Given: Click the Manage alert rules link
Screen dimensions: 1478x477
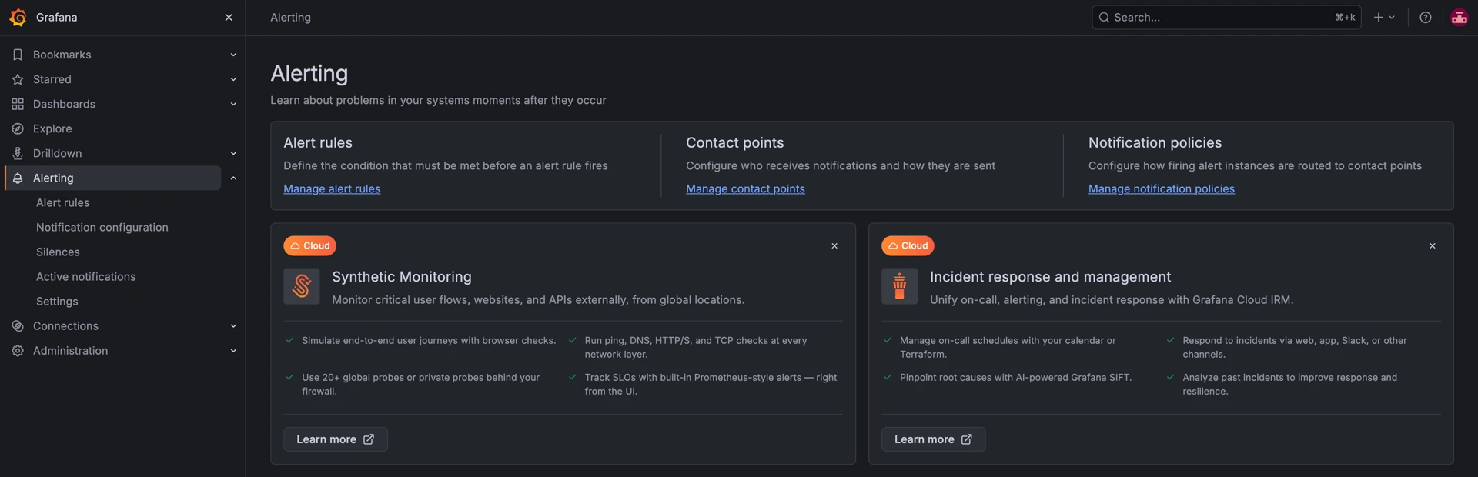Looking at the screenshot, I should point(332,188).
